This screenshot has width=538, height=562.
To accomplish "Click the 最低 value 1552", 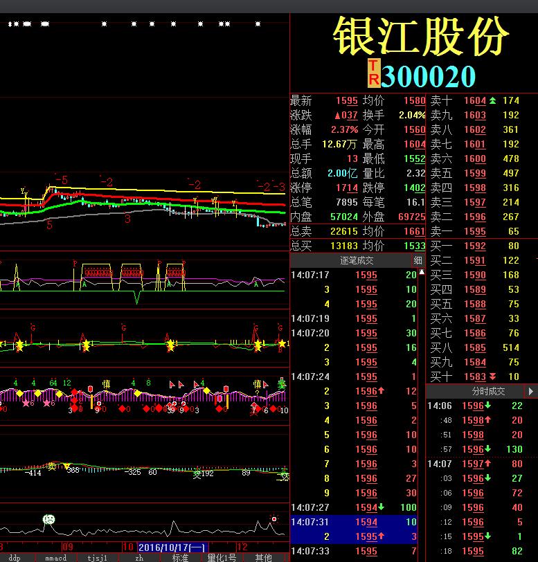I will coord(415,158).
